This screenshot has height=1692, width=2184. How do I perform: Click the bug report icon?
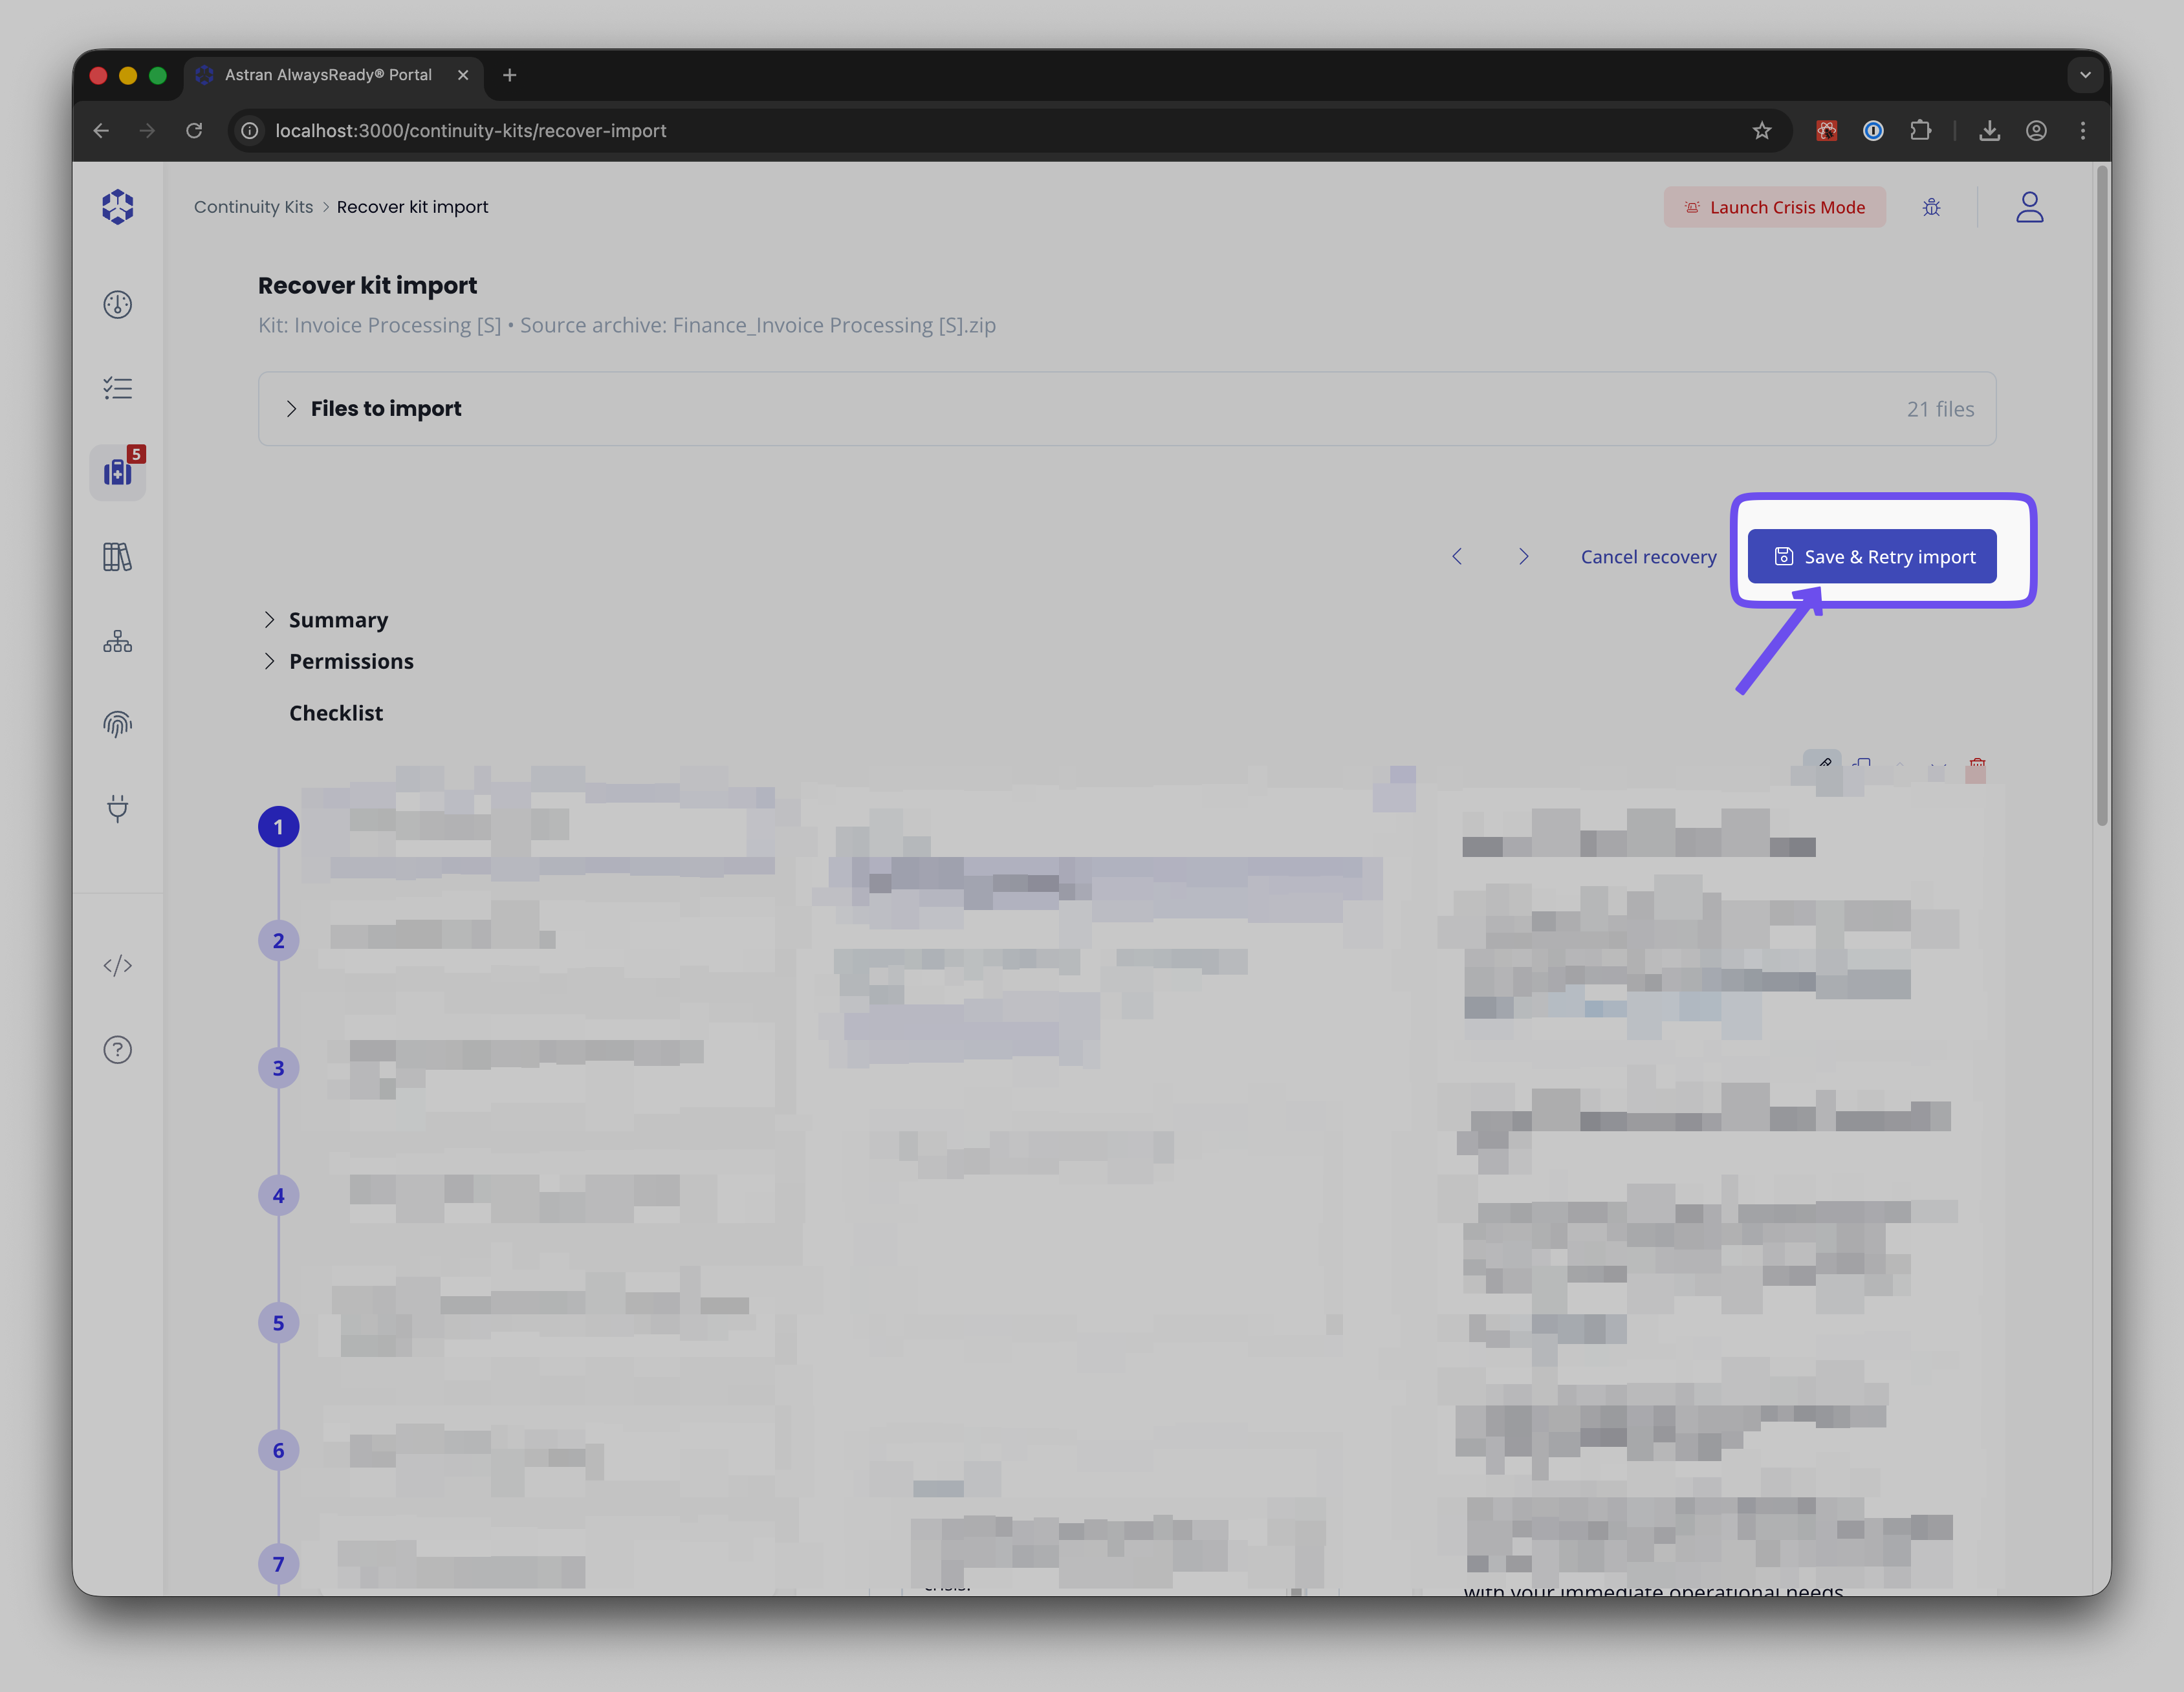1931,207
